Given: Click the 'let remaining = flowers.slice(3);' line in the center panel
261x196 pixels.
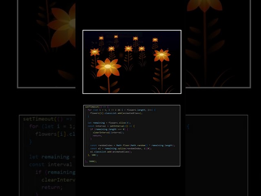Looking at the screenshot, I should click(x=109, y=123).
